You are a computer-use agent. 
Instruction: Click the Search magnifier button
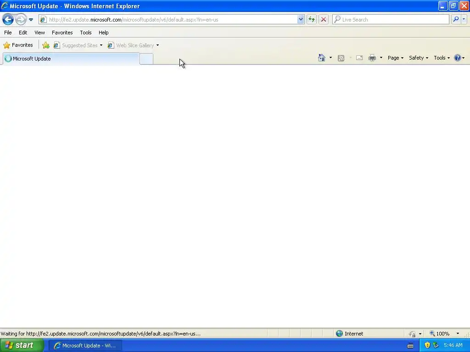tap(456, 19)
